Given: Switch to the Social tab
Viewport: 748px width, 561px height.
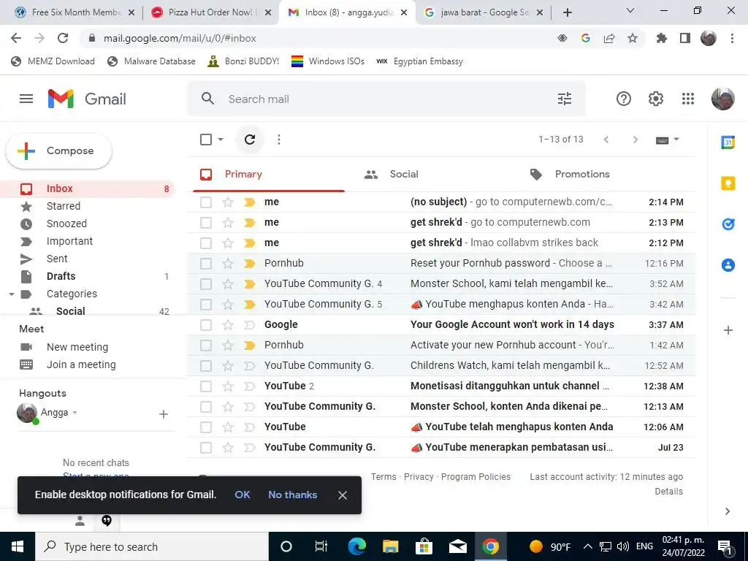Looking at the screenshot, I should 392,174.
